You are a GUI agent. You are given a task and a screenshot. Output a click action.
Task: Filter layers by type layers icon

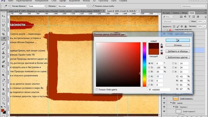click(x=189, y=17)
